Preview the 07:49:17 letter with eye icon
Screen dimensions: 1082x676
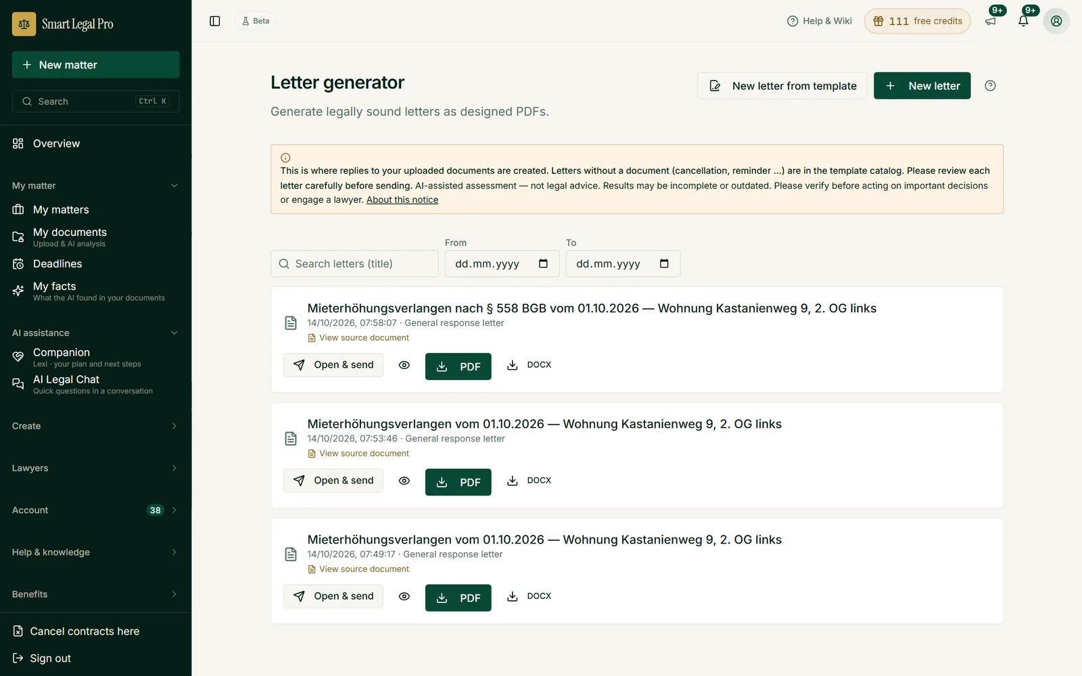(404, 596)
